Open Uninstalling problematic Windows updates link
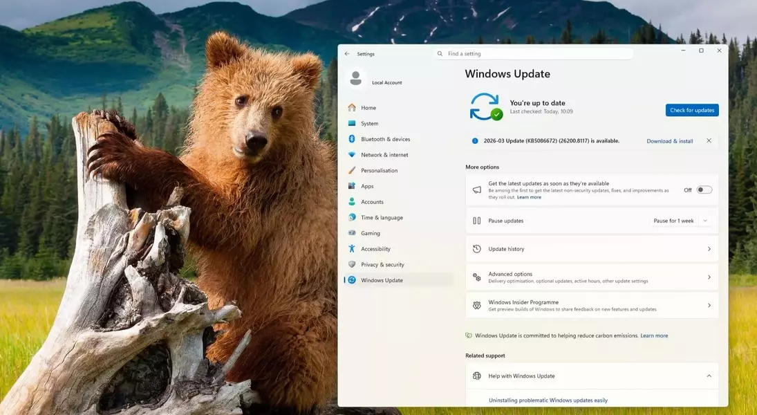Image resolution: width=757 pixels, height=415 pixels. point(548,400)
